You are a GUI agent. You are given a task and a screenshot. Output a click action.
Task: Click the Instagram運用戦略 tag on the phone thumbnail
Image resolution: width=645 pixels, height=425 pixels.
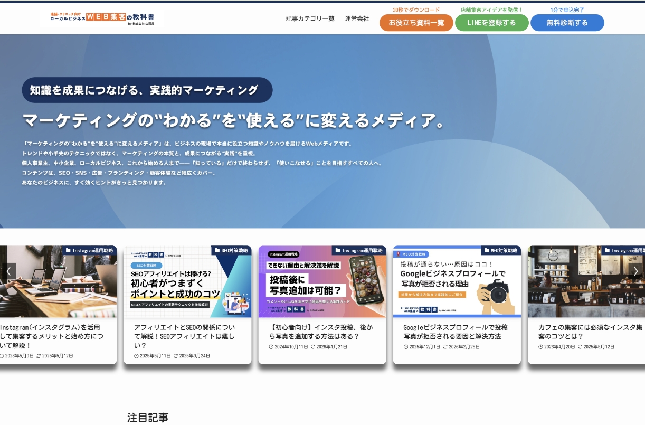(359, 250)
